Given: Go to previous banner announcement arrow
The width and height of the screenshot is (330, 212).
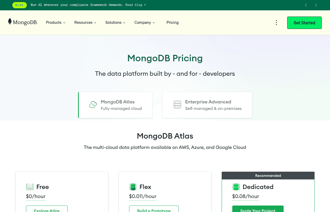Looking at the screenshot, I should tap(306, 5).
